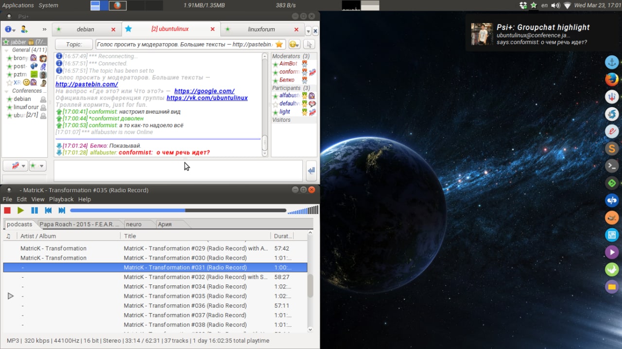Click the Moderators group header
622x349 pixels.
294,56
